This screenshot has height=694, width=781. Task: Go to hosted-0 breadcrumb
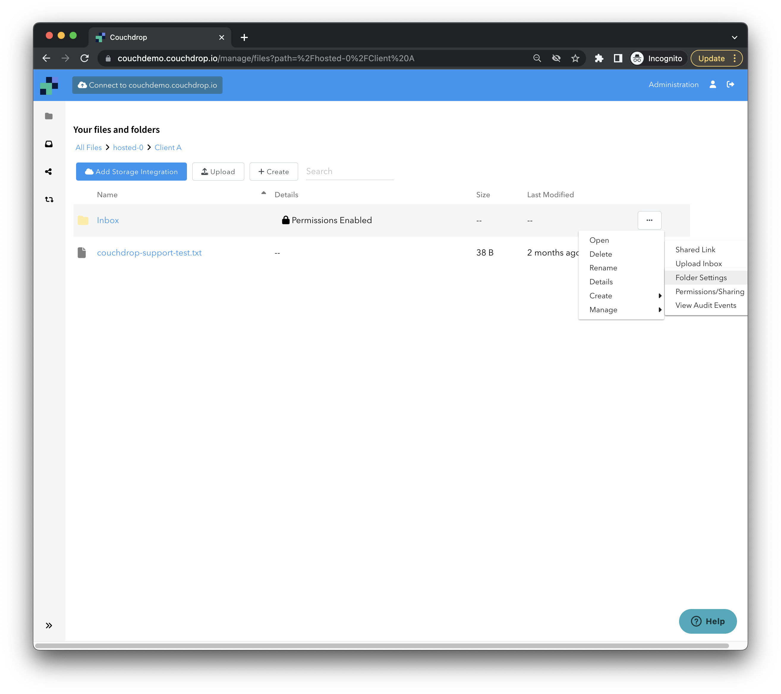click(128, 147)
